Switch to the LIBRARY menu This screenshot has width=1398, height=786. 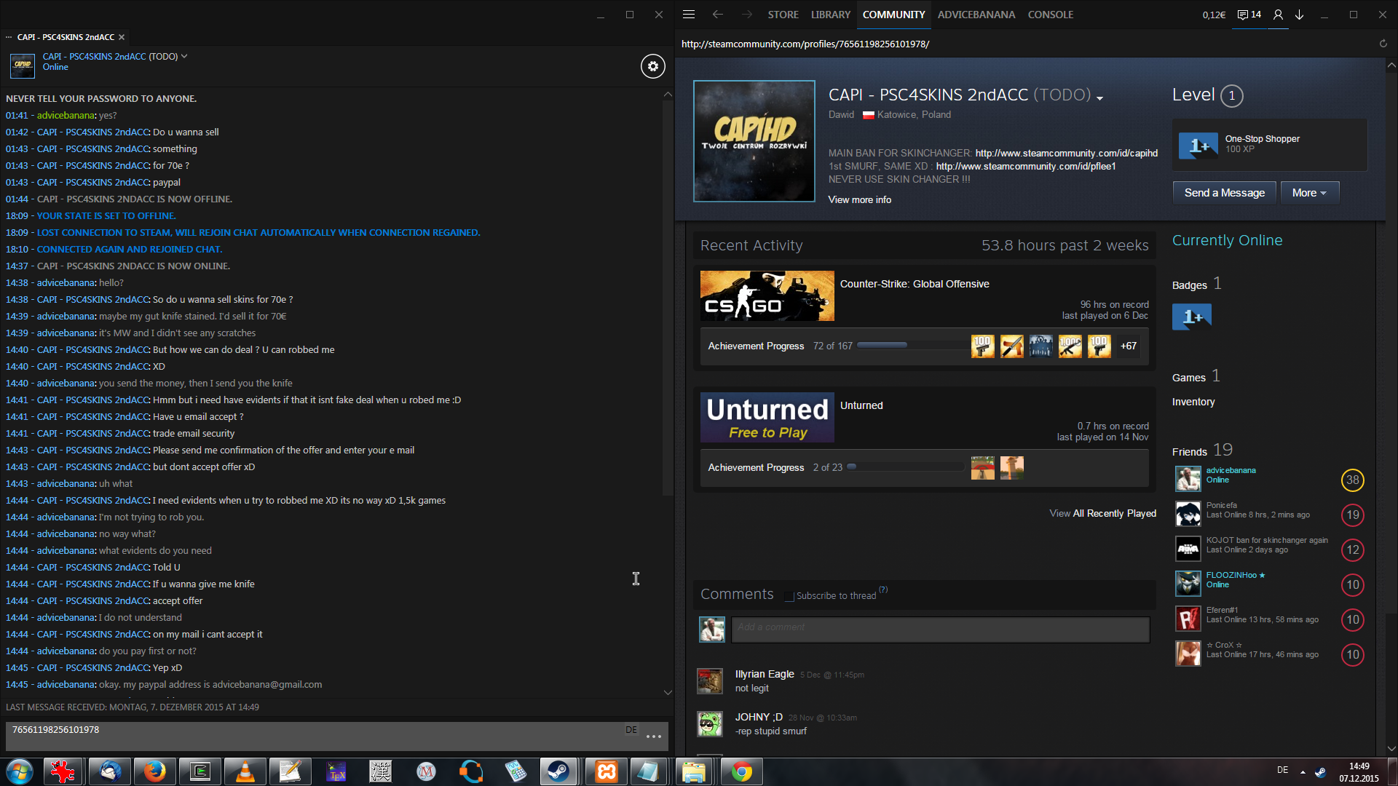[830, 15]
